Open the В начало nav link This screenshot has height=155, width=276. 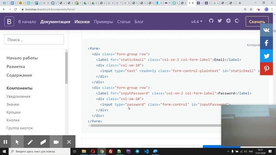[x=27, y=22]
